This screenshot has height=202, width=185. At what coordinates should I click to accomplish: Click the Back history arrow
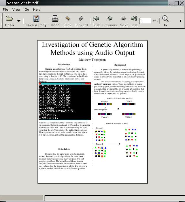[x=67, y=18]
